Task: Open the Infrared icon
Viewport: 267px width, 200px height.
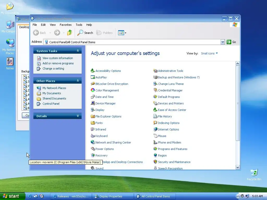Action: tap(93, 129)
